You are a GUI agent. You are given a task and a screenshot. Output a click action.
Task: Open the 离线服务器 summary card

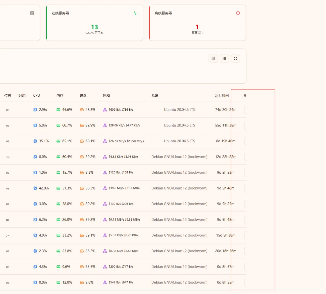[197, 23]
